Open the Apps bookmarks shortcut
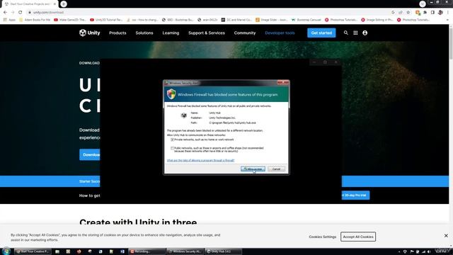 [x=9, y=20]
